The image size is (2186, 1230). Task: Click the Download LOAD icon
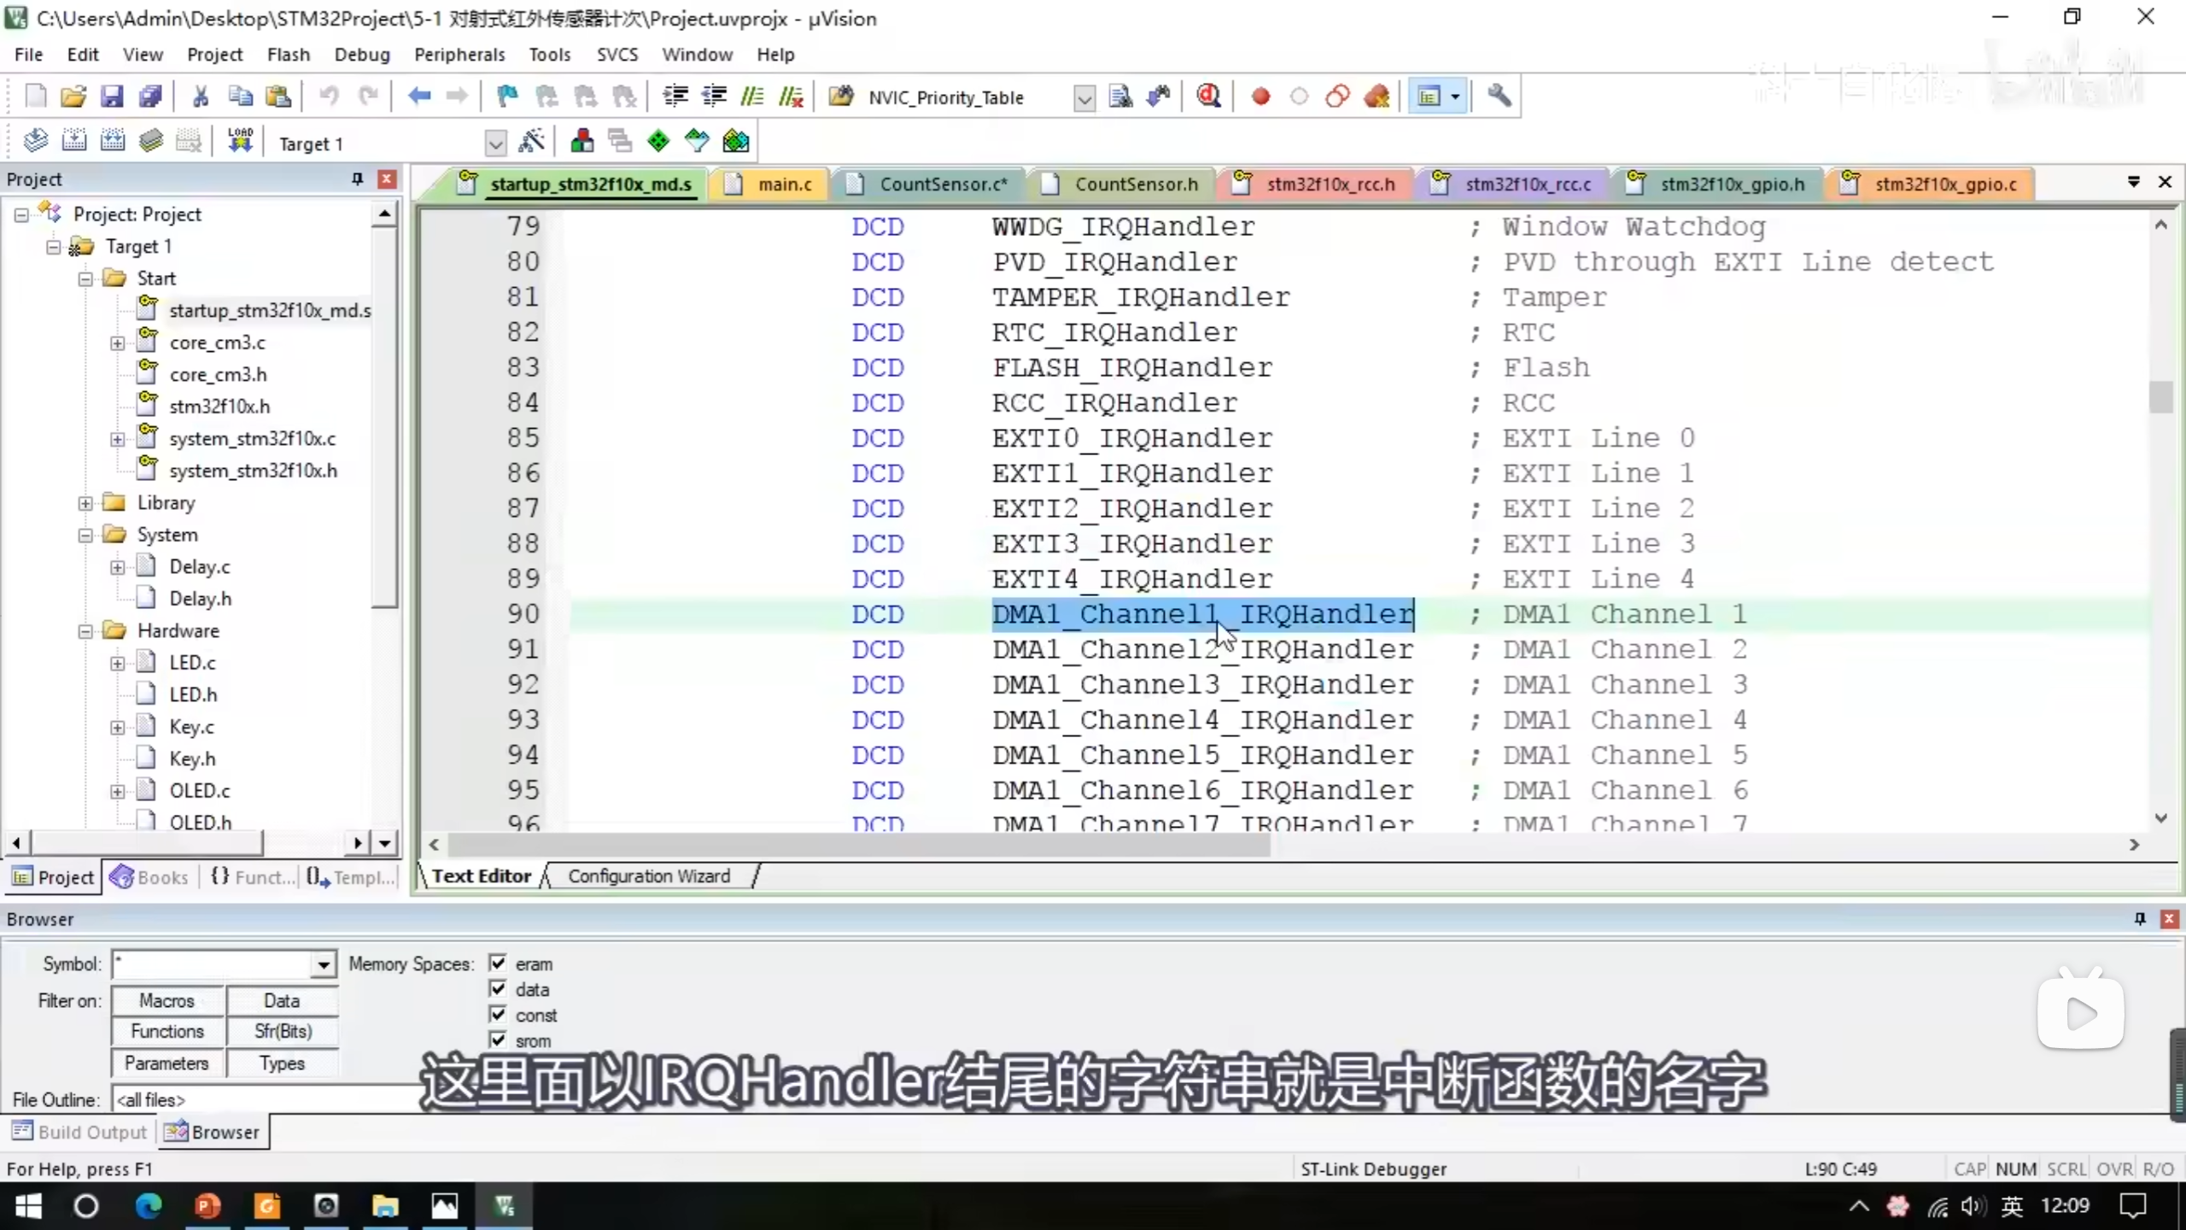click(x=240, y=142)
